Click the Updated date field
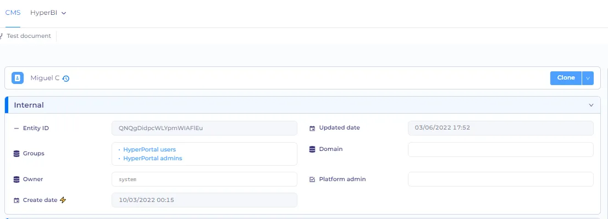The height and width of the screenshot is (219, 608). [501, 128]
